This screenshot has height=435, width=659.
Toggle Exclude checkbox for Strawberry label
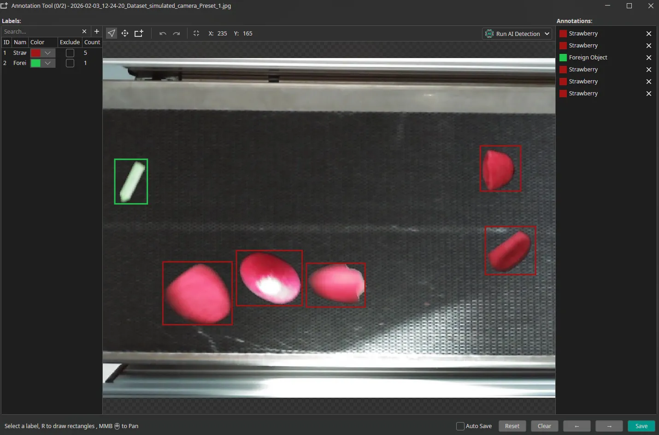point(70,53)
